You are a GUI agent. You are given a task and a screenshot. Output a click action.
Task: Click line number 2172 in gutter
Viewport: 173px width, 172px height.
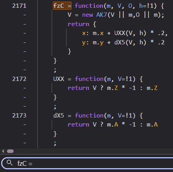coord(19,79)
